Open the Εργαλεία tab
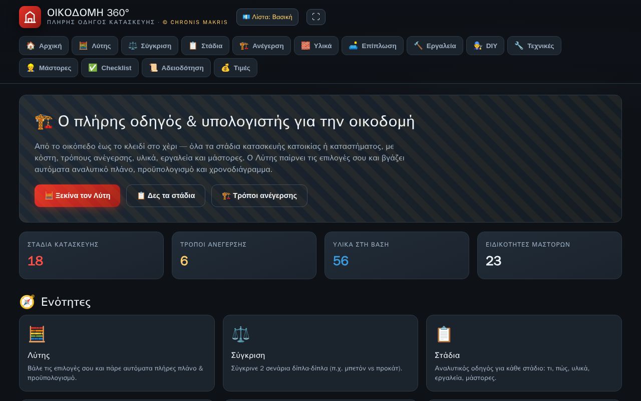 [x=435, y=46]
